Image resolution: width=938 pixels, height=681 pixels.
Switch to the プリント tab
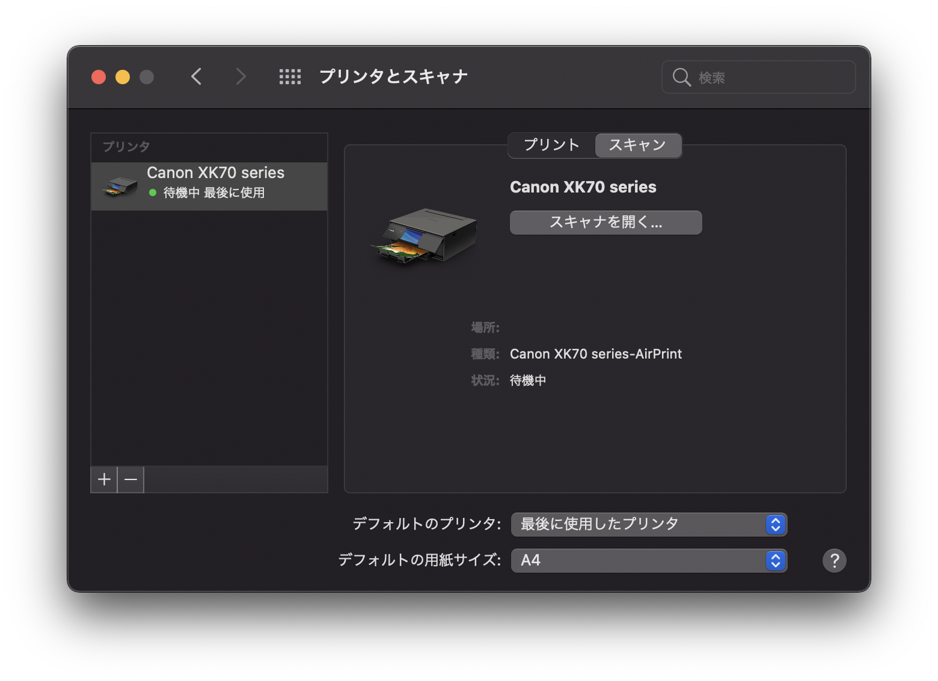[x=552, y=145]
